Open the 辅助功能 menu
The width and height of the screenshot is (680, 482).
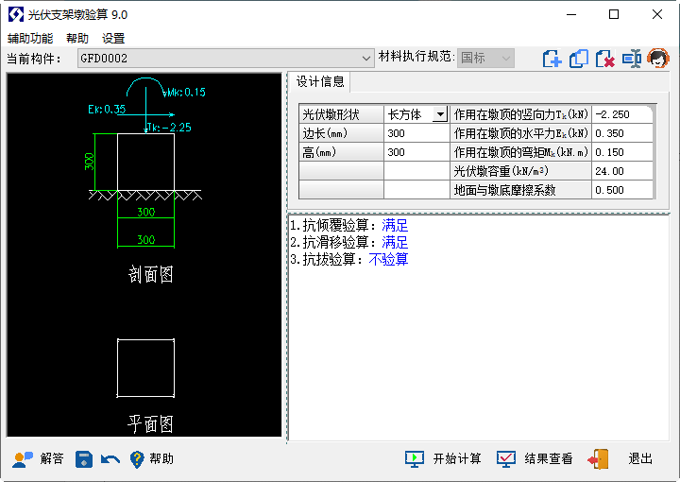[x=30, y=39]
